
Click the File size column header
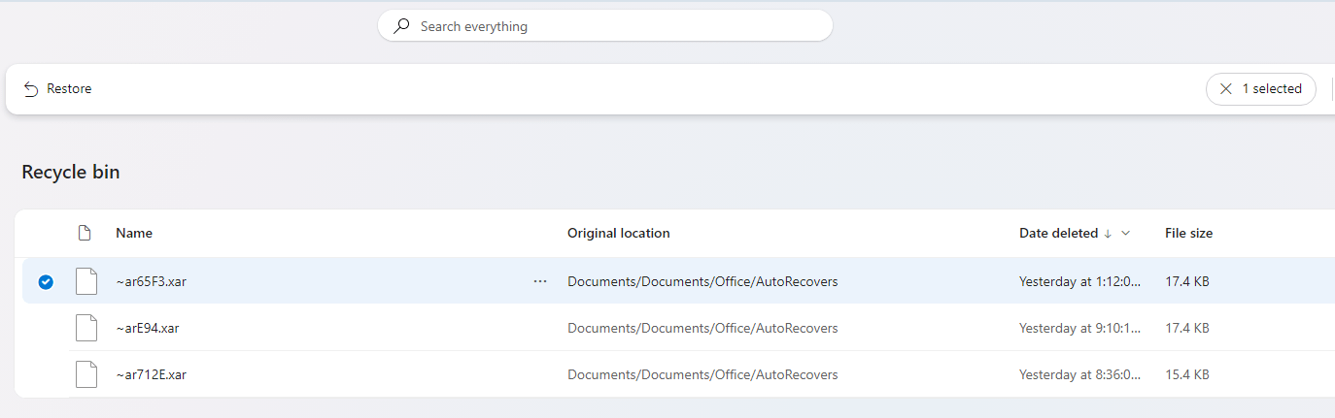(1188, 233)
